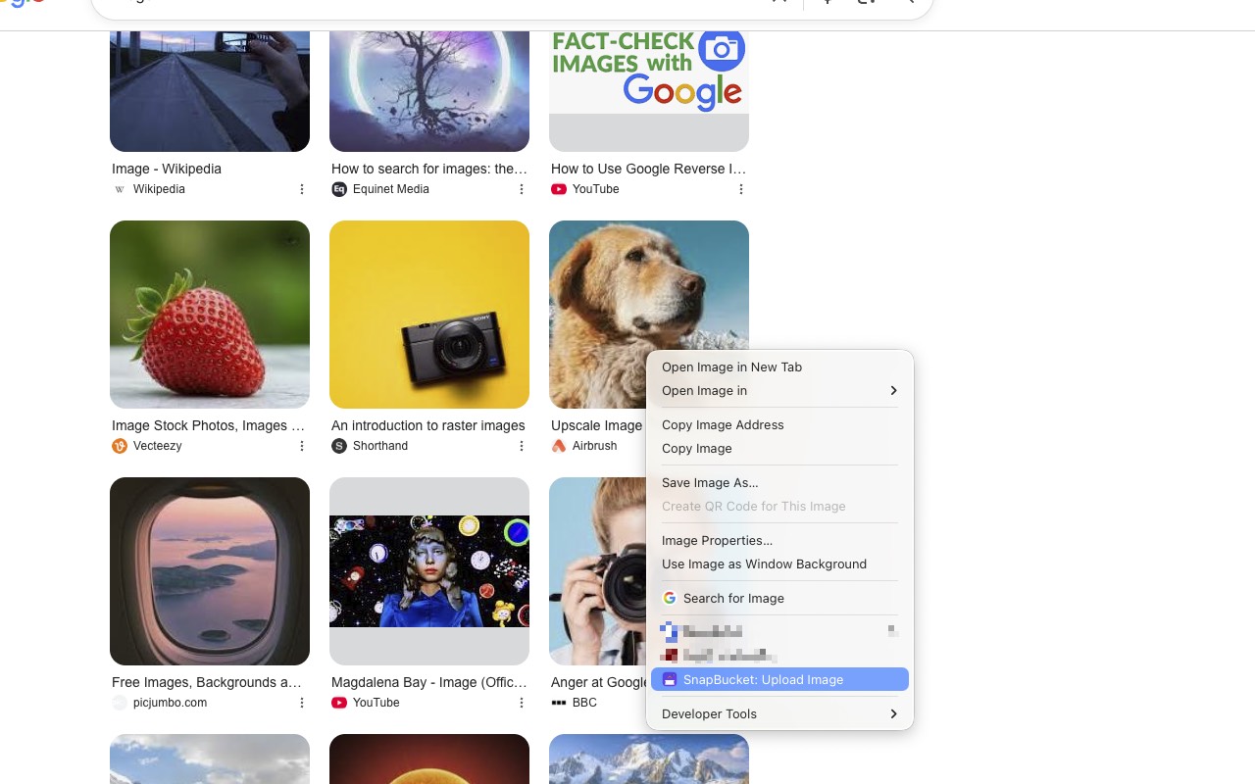Open the three-dot menu for Magdalena Bay result

522,703
